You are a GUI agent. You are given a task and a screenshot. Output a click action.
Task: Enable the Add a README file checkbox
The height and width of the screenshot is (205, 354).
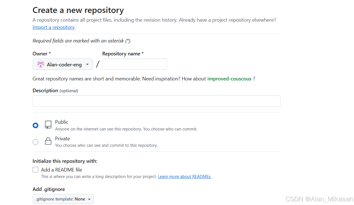[x=35, y=170]
